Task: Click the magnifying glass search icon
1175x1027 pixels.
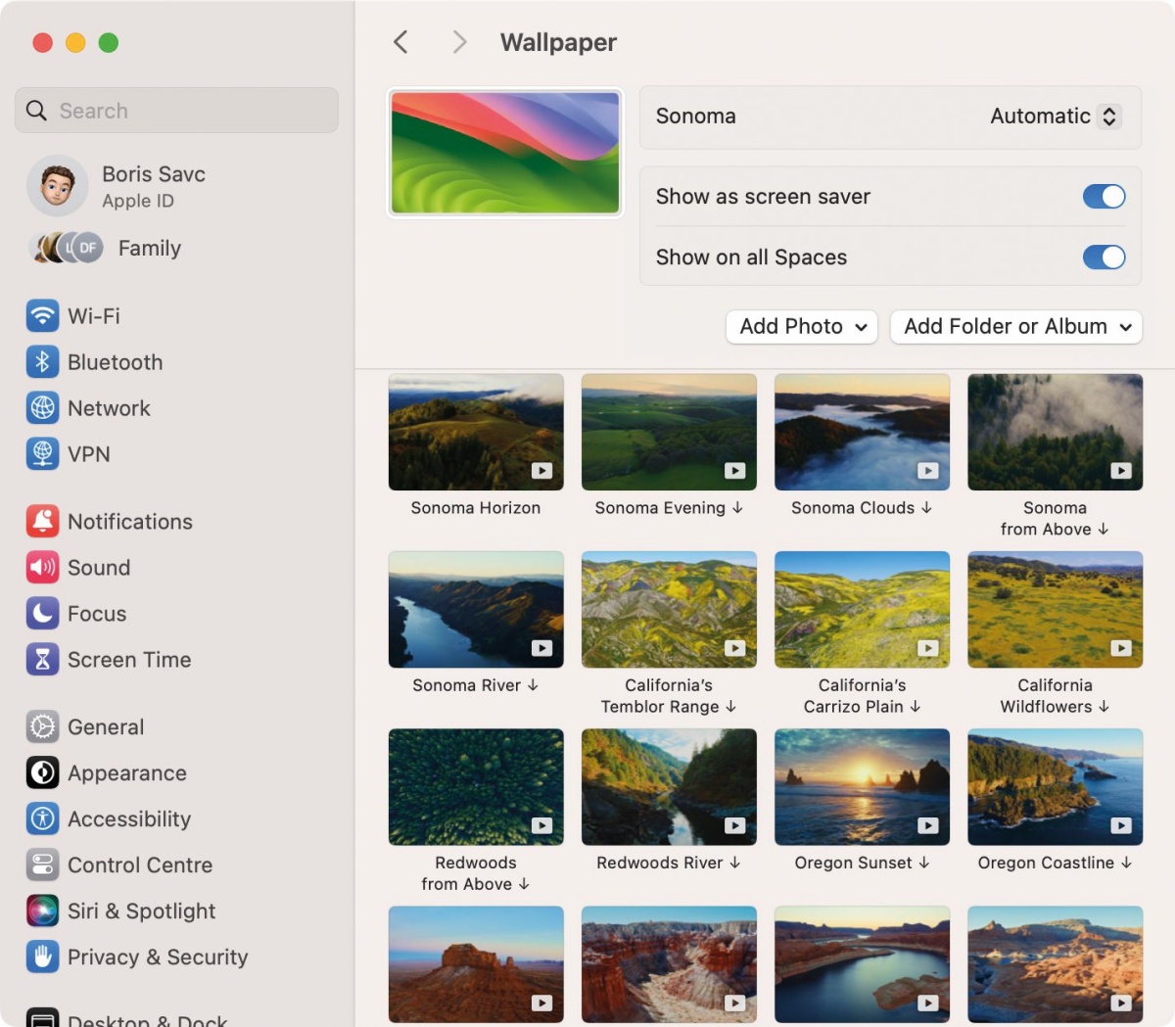Action: pyautogui.click(x=36, y=111)
